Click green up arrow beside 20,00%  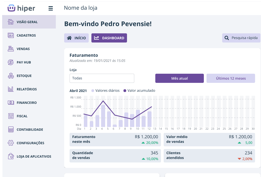[143, 143]
